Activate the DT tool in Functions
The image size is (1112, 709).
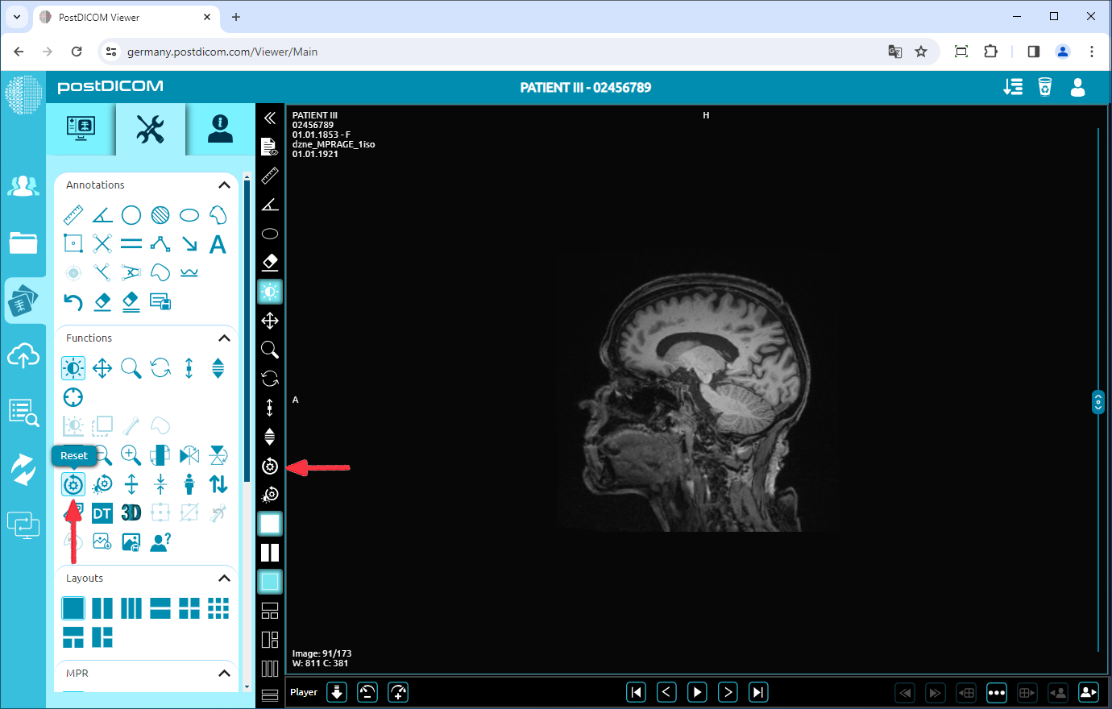coord(102,512)
